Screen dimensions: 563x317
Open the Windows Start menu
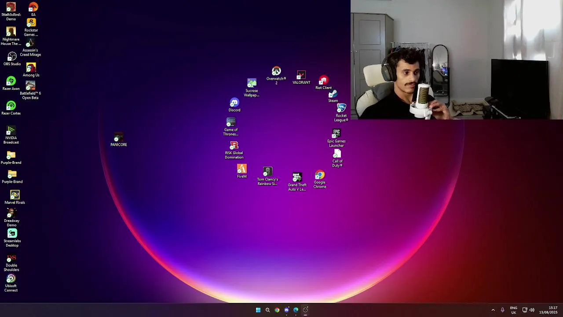coord(258,310)
